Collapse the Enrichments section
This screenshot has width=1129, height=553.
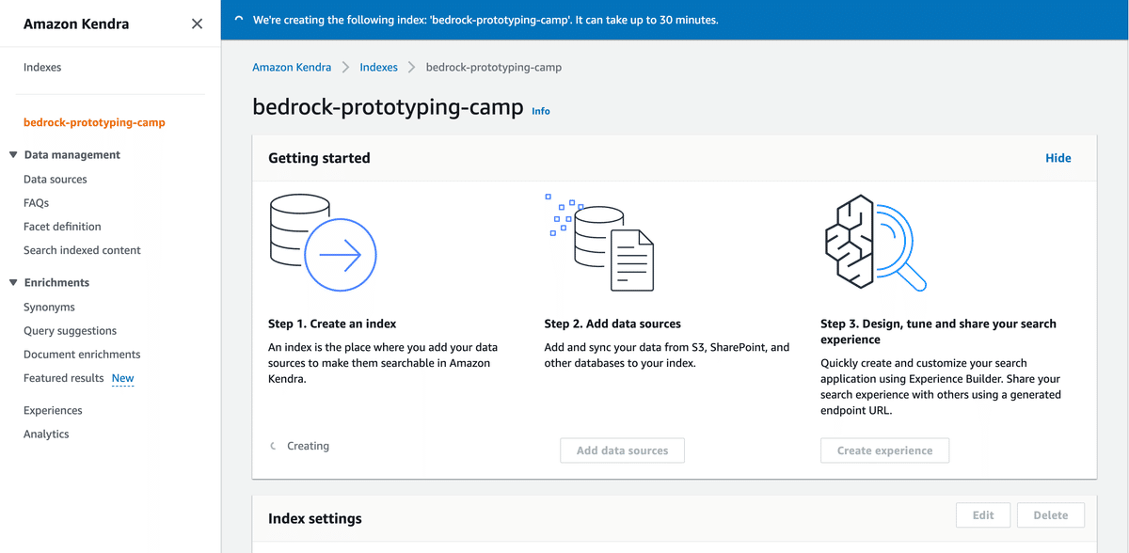tap(13, 282)
